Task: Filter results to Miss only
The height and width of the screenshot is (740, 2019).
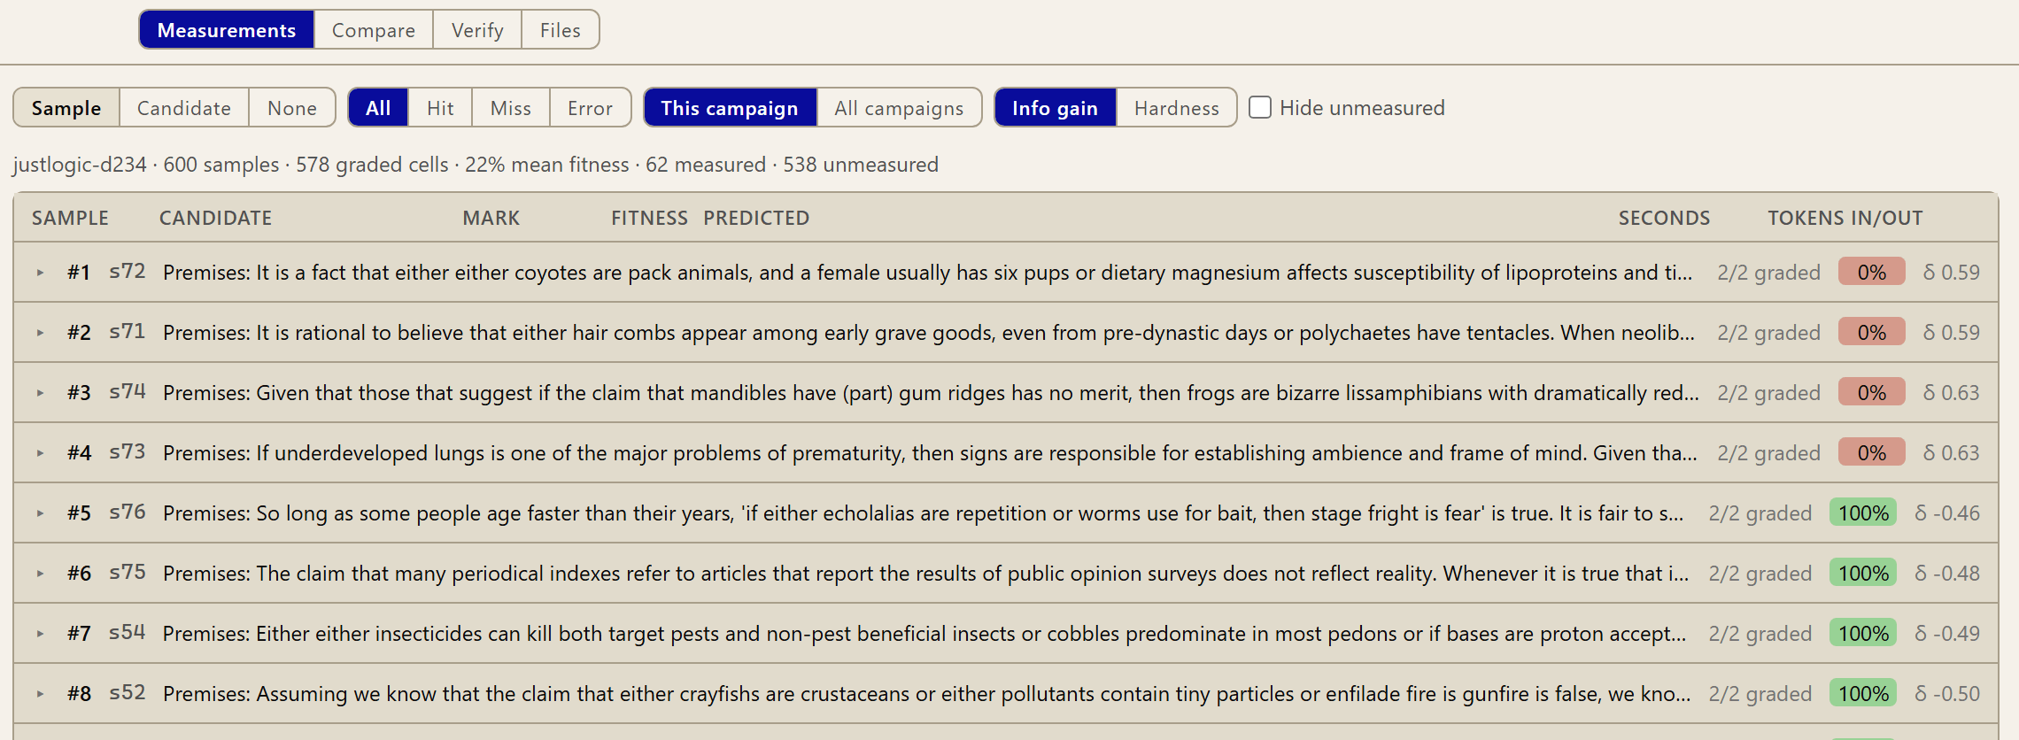Action: pos(511,108)
